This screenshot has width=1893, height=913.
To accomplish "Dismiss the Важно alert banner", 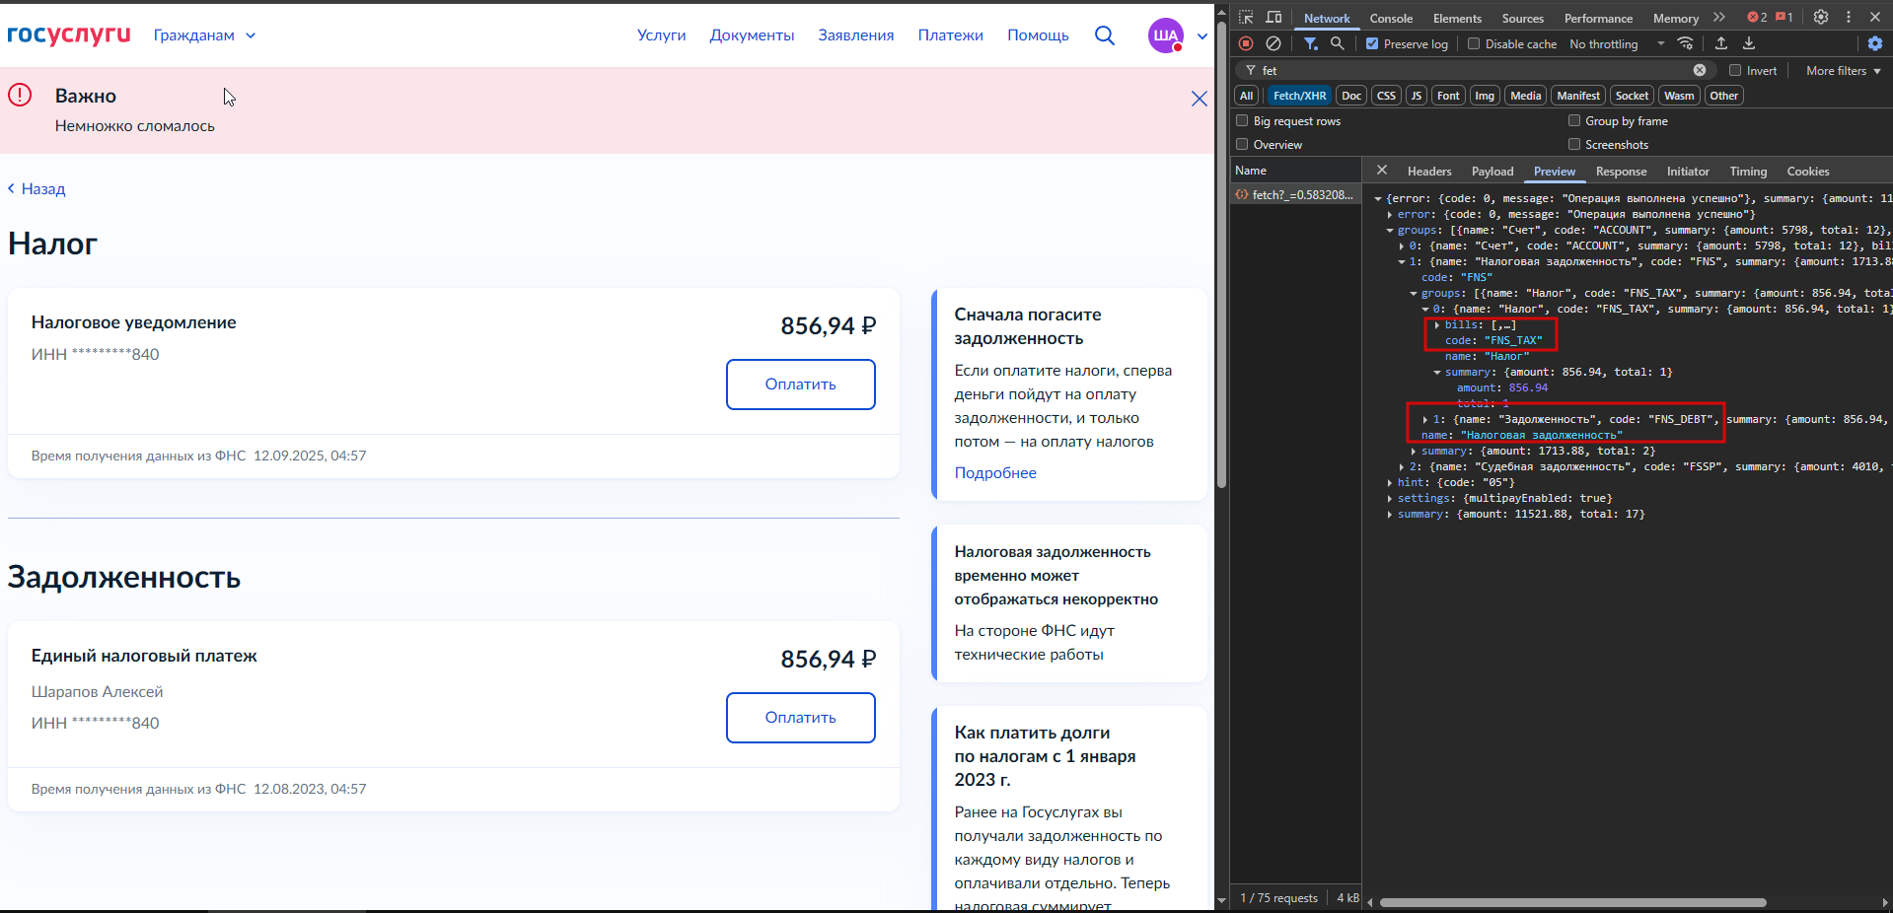I will pos(1200,99).
